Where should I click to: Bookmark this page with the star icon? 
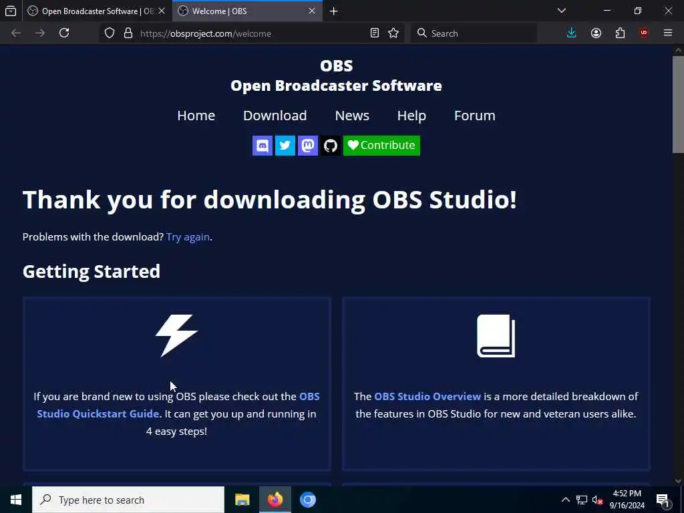click(x=393, y=33)
